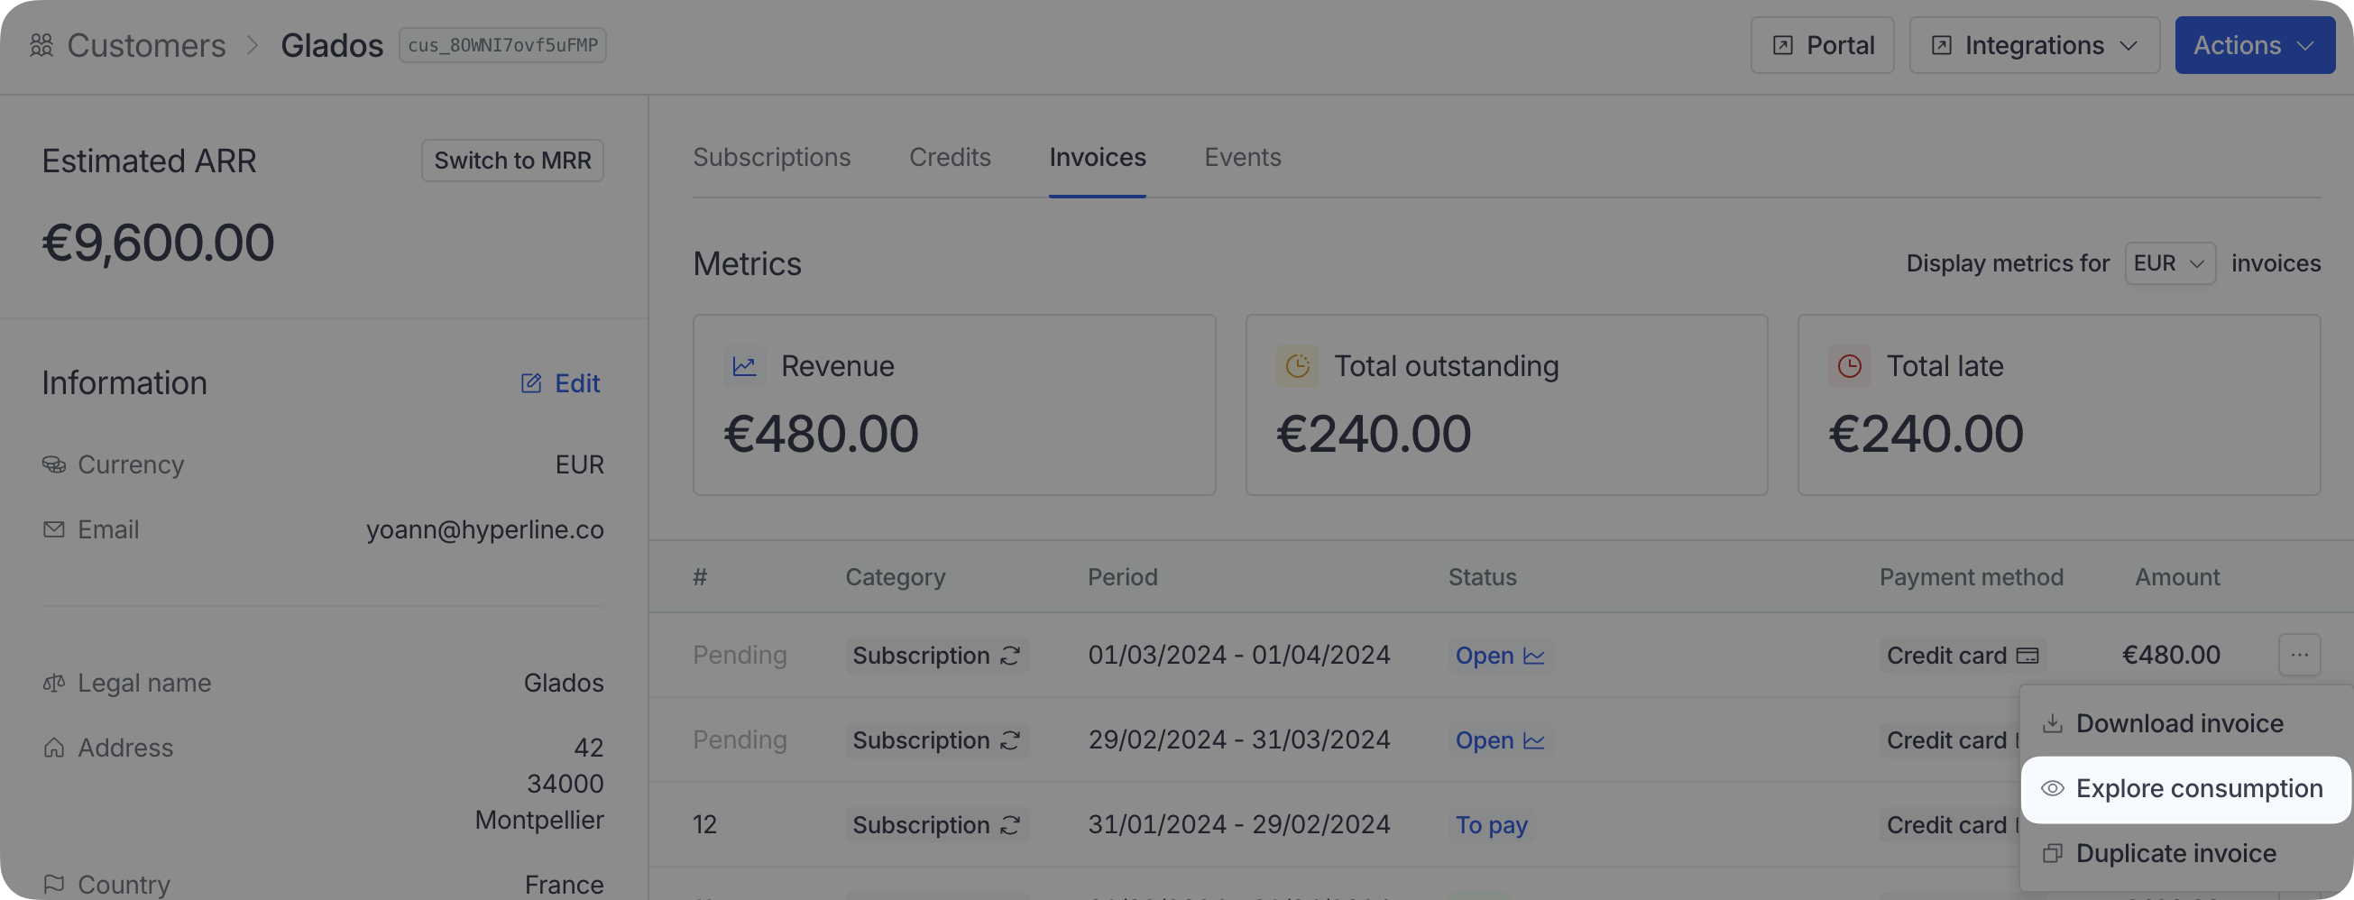
Task: Open the three-dot menu on €480.00 invoice
Action: tap(2299, 655)
